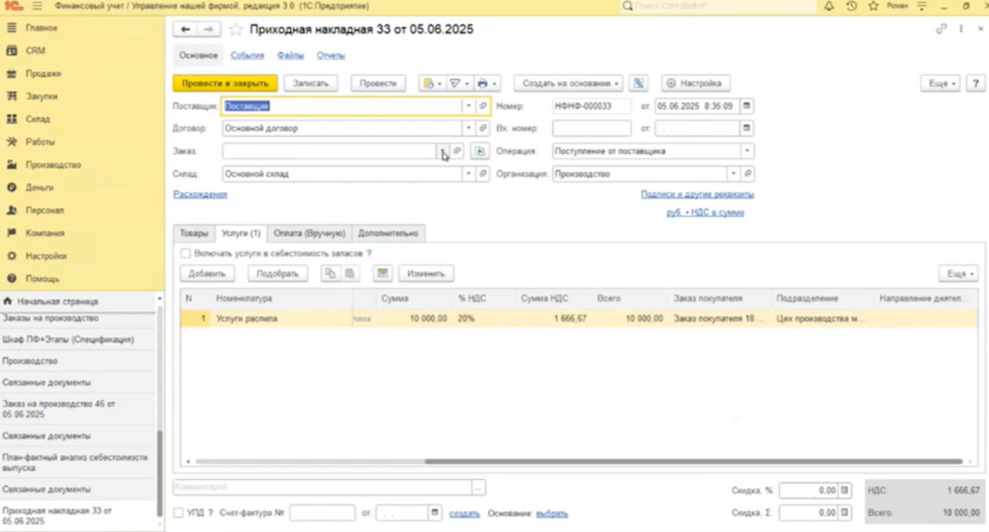989x532 pixels.
Task: Open the notifications bell icon
Action: pos(829,6)
